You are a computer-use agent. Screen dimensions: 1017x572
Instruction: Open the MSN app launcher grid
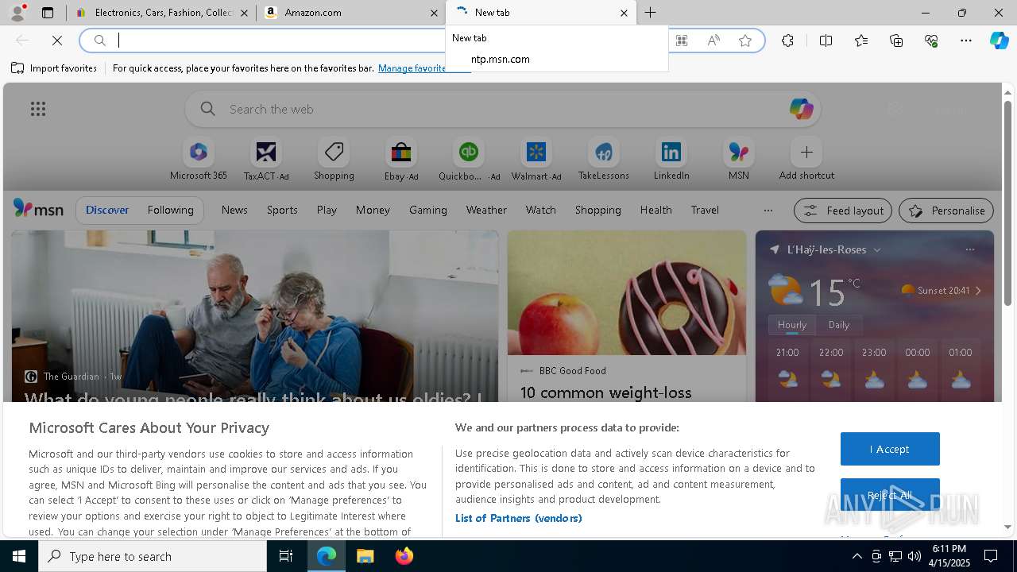pyautogui.click(x=37, y=109)
